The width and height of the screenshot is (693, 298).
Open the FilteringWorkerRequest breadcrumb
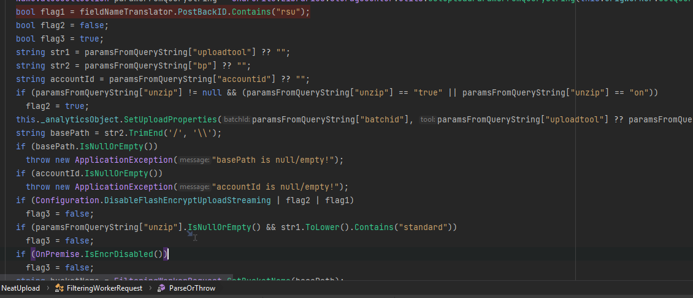[x=104, y=288]
